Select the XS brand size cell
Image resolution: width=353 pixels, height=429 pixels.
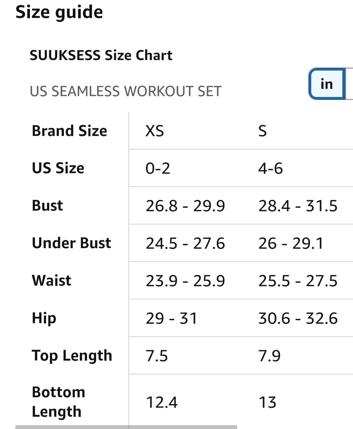(x=155, y=131)
